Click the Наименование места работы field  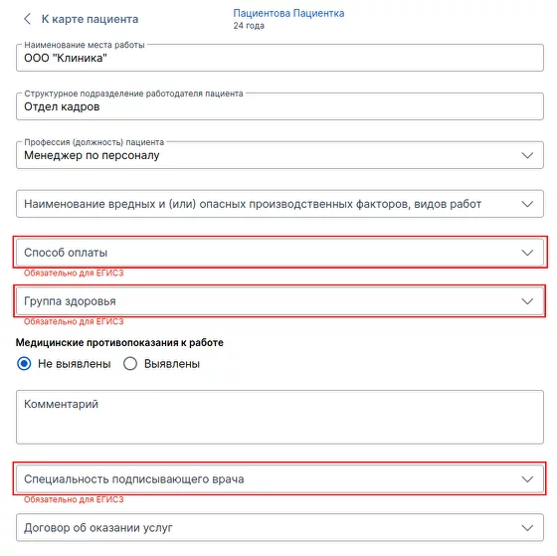pyautogui.click(x=279, y=58)
